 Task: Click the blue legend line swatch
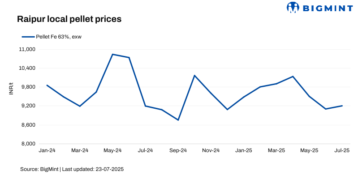(28, 37)
